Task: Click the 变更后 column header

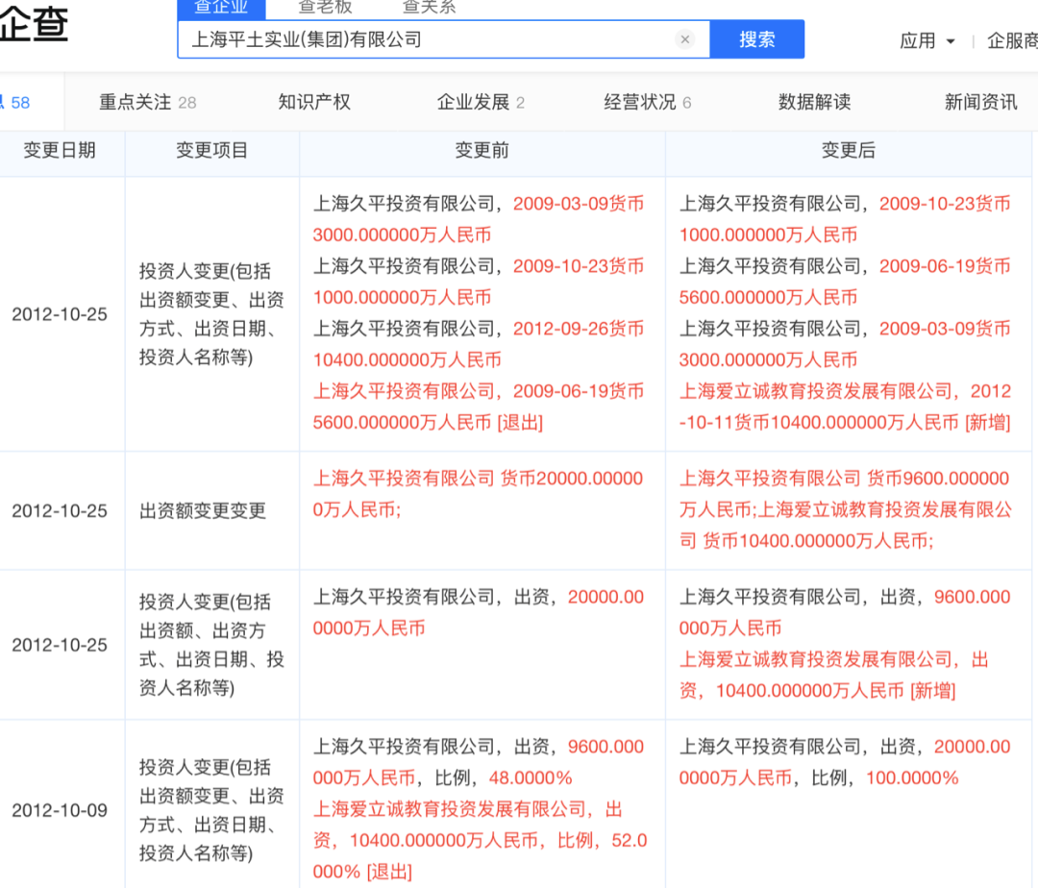Action: point(848,150)
